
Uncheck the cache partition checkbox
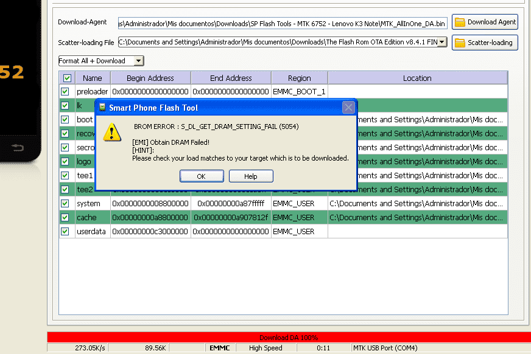point(65,217)
